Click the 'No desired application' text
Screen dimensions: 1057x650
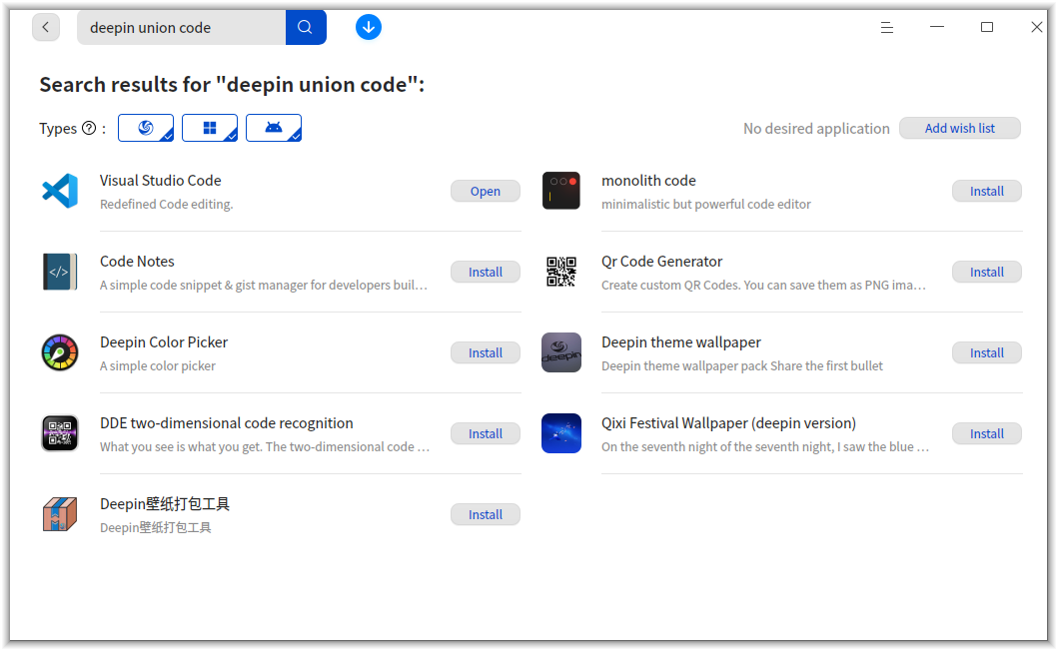click(816, 128)
